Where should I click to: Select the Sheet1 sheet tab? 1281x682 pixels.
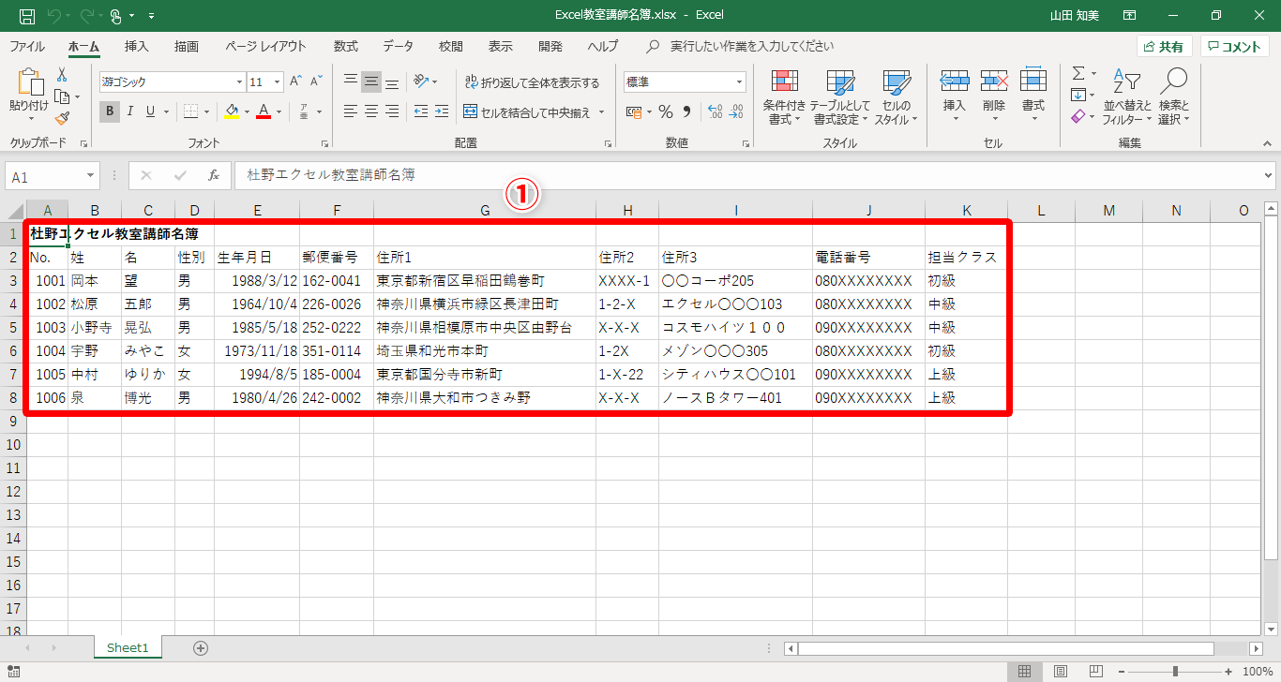(128, 647)
